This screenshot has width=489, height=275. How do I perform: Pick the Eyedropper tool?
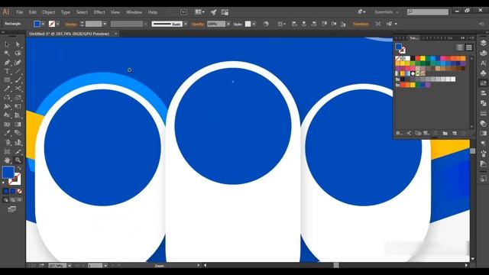point(7,133)
